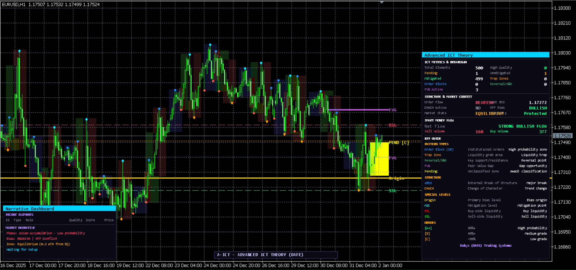Image resolution: width=576 pixels, height=270 pixels.
Task: Click the 1.18300 price on the price scale
Action: click(562, 8)
